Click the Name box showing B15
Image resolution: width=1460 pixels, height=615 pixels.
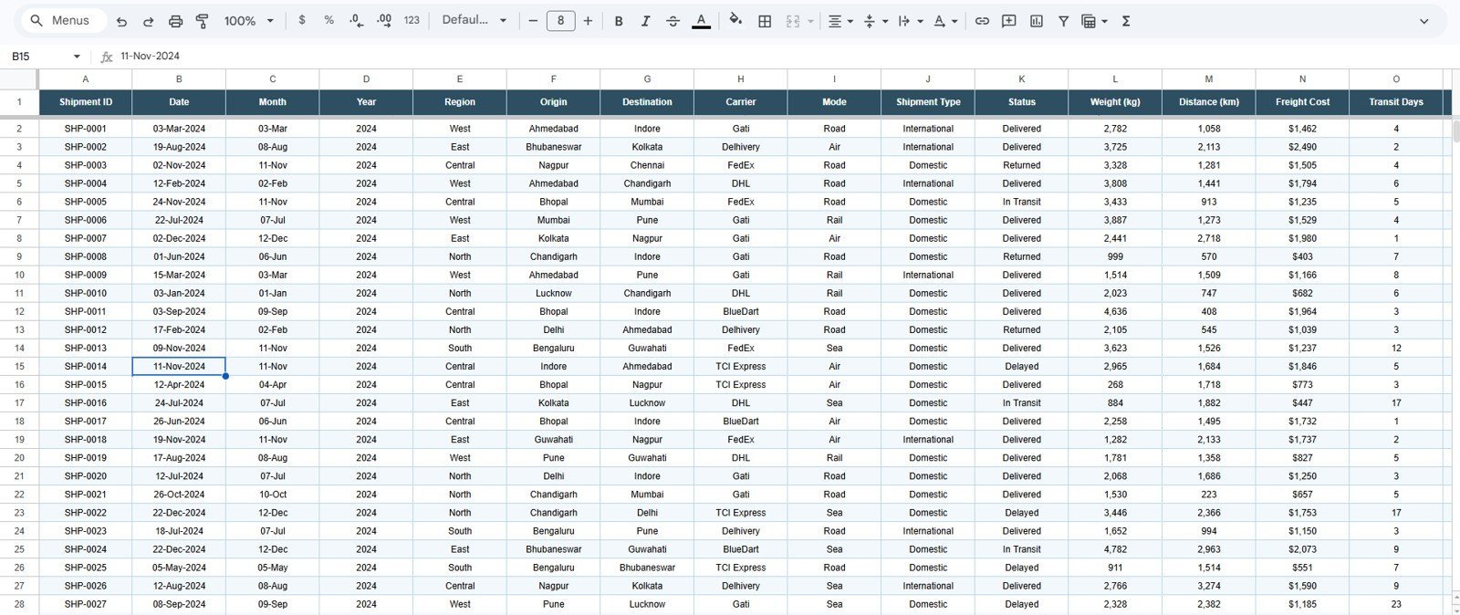36,57
